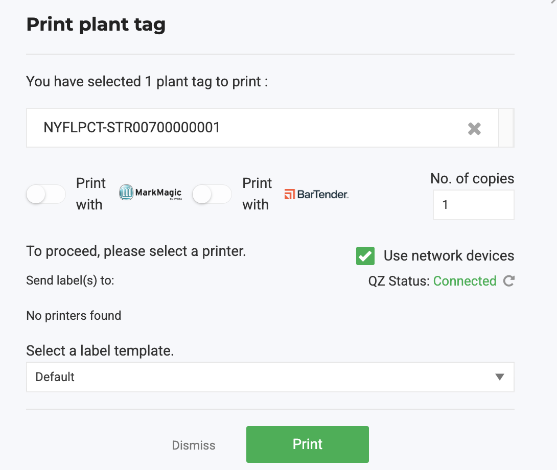
Task: Click the Send label(s) to text
Action: (x=70, y=280)
